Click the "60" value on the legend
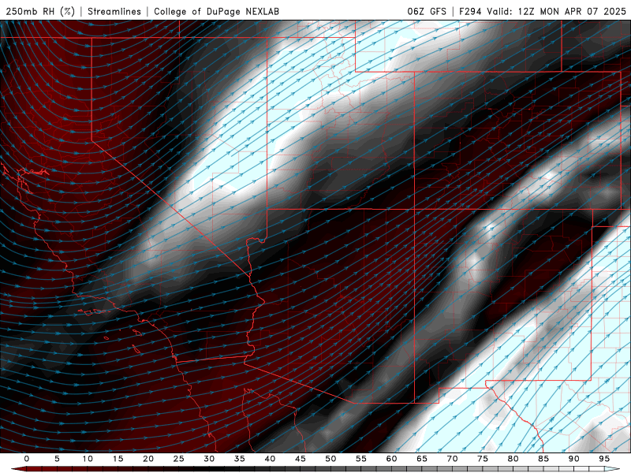The width and height of the screenshot is (631, 473). (x=391, y=459)
